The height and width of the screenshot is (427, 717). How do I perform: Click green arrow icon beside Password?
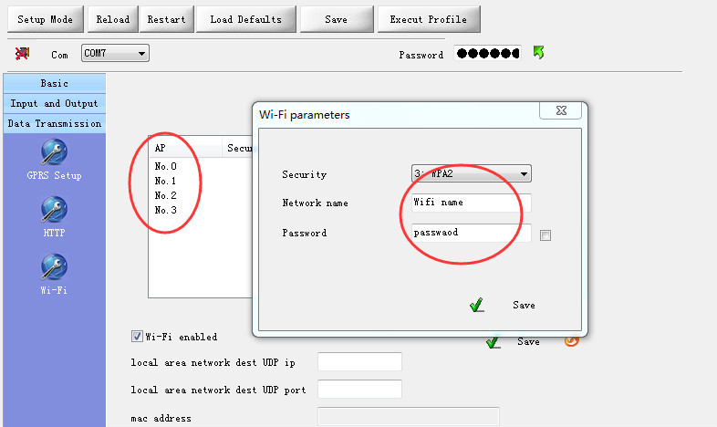pyautogui.click(x=539, y=54)
